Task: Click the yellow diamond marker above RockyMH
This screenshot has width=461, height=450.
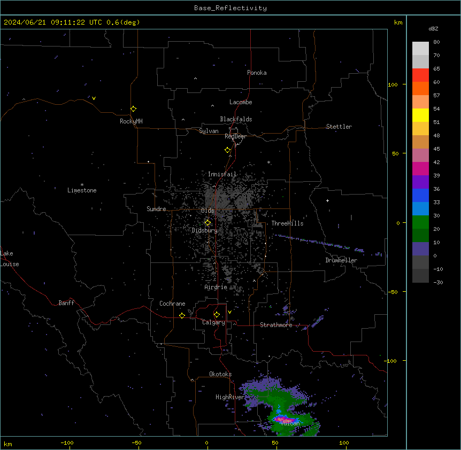Action: coord(133,109)
